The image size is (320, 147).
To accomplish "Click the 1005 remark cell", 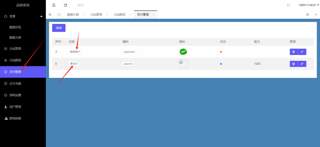I will pyautogui.click(x=257, y=64).
